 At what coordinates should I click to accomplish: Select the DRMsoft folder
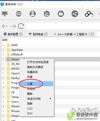click(17, 55)
